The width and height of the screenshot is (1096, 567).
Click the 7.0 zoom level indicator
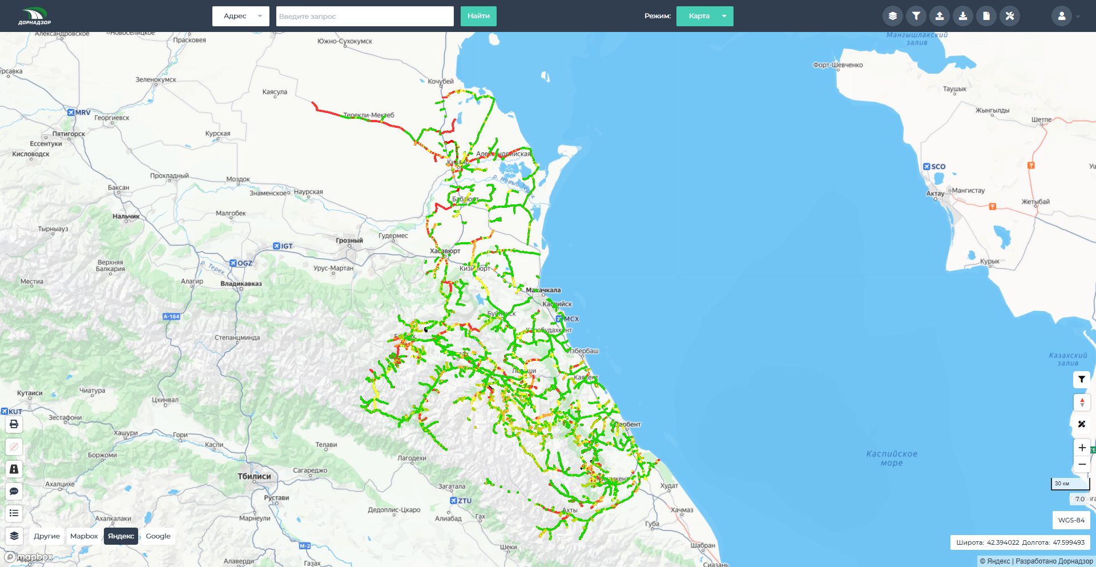pyautogui.click(x=1080, y=499)
